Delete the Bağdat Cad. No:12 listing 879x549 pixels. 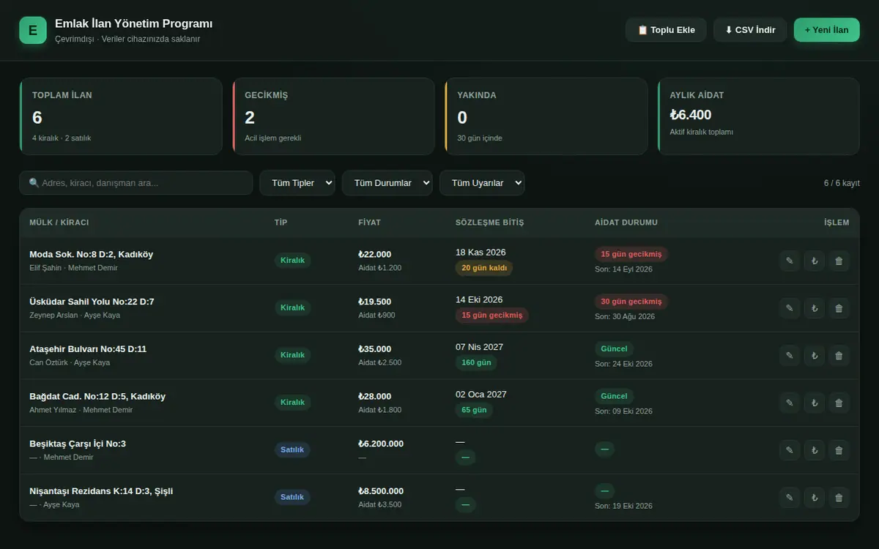(839, 403)
